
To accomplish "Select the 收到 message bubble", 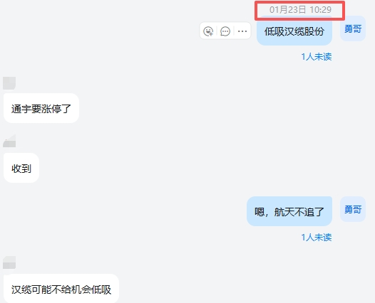I will (21, 168).
